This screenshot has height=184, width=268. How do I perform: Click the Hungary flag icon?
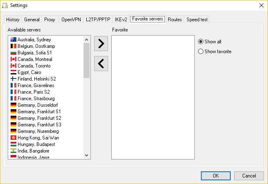pos(14,144)
